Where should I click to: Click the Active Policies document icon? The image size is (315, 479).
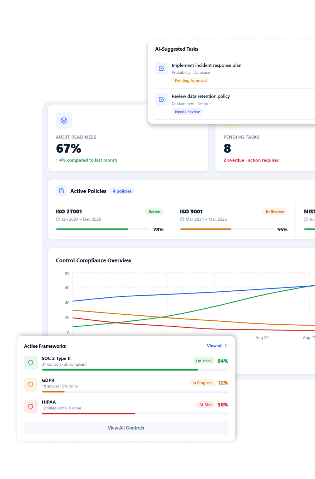(61, 191)
